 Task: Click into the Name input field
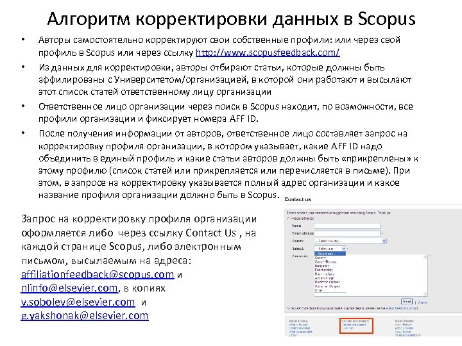347,226
